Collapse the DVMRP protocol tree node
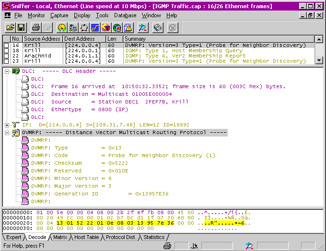326x251 pixels. 7,133
